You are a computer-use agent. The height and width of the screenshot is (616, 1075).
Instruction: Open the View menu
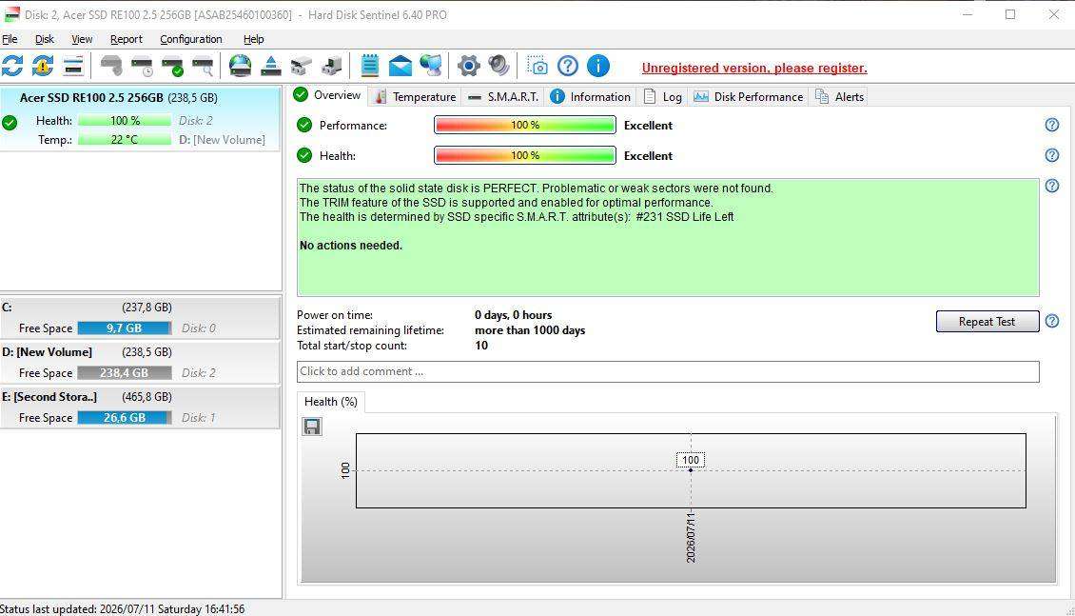(82, 39)
